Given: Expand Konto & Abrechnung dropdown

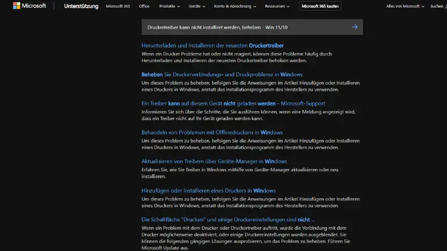Looking at the screenshot, I should click(x=235, y=6).
